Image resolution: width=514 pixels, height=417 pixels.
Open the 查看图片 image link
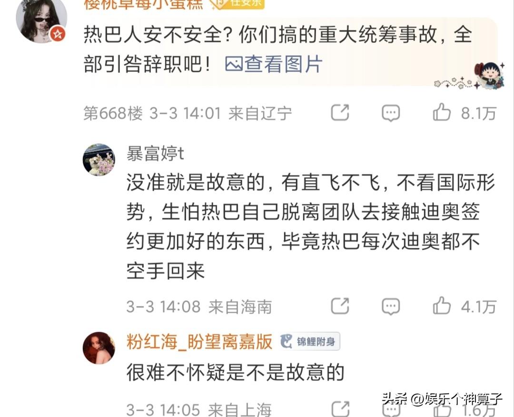(x=274, y=64)
